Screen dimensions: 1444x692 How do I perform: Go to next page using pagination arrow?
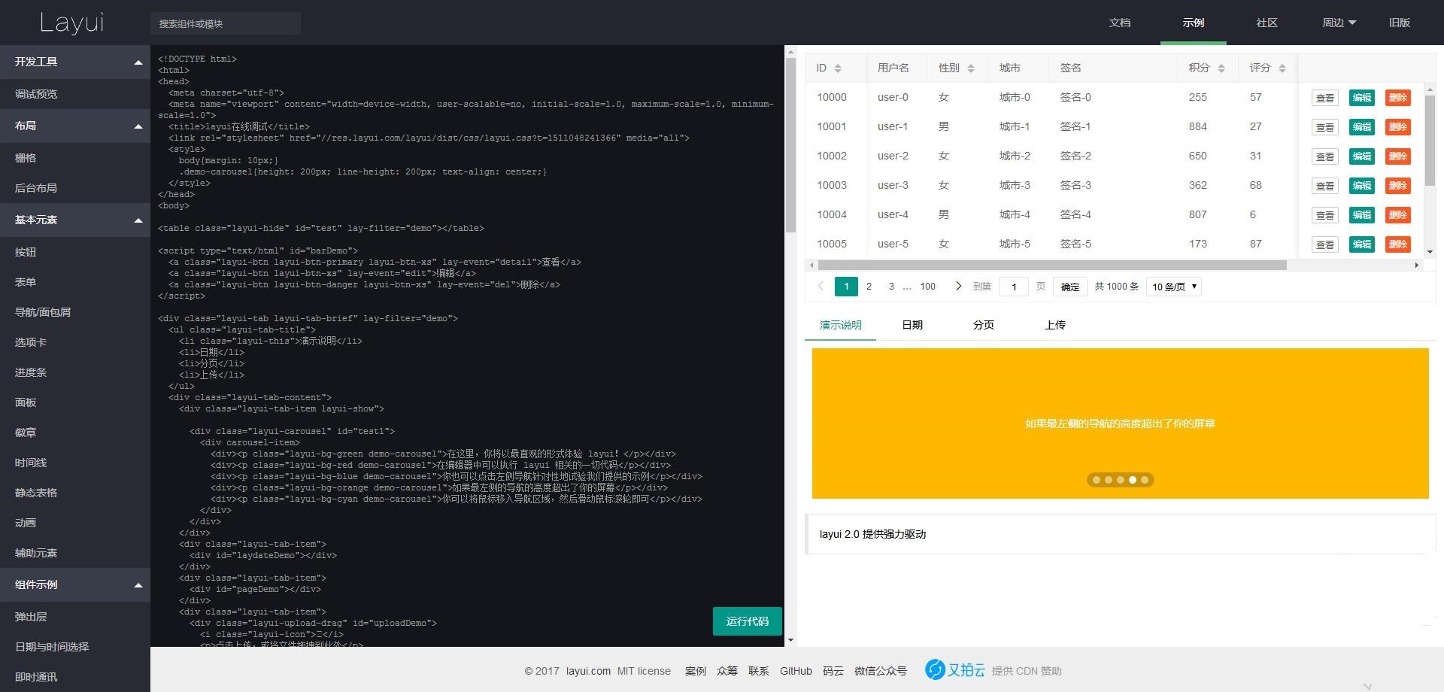pyautogui.click(x=958, y=286)
